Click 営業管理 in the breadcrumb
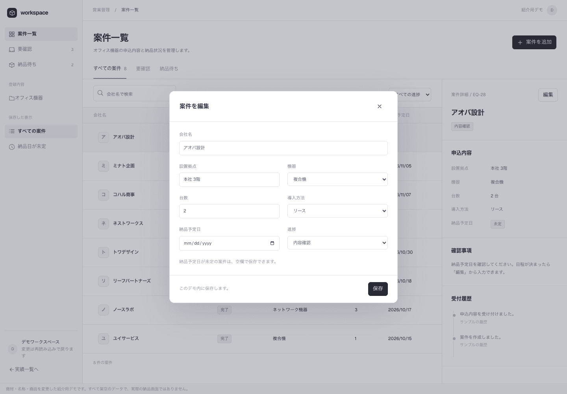Image resolution: width=567 pixels, height=394 pixels. [x=101, y=10]
